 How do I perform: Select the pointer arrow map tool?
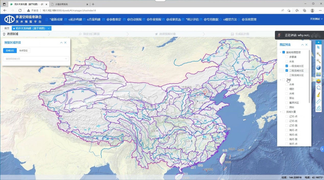coord(318,47)
